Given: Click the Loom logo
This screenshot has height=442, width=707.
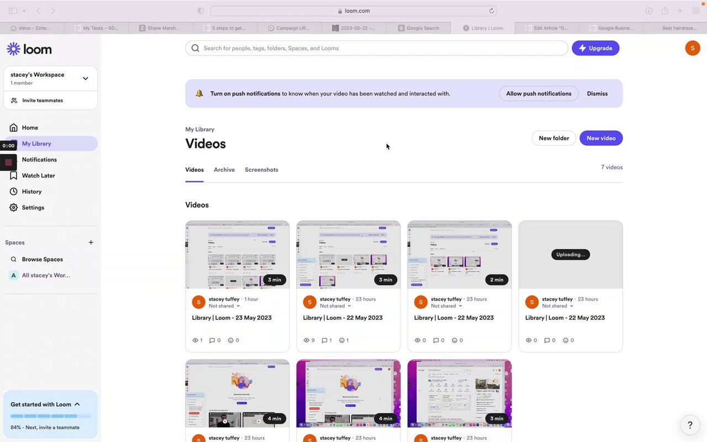Looking at the screenshot, I should (x=29, y=49).
